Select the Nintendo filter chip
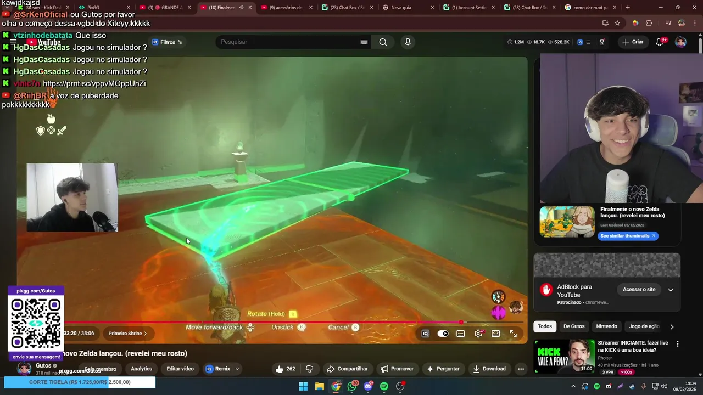The width and height of the screenshot is (703, 395). click(607, 326)
